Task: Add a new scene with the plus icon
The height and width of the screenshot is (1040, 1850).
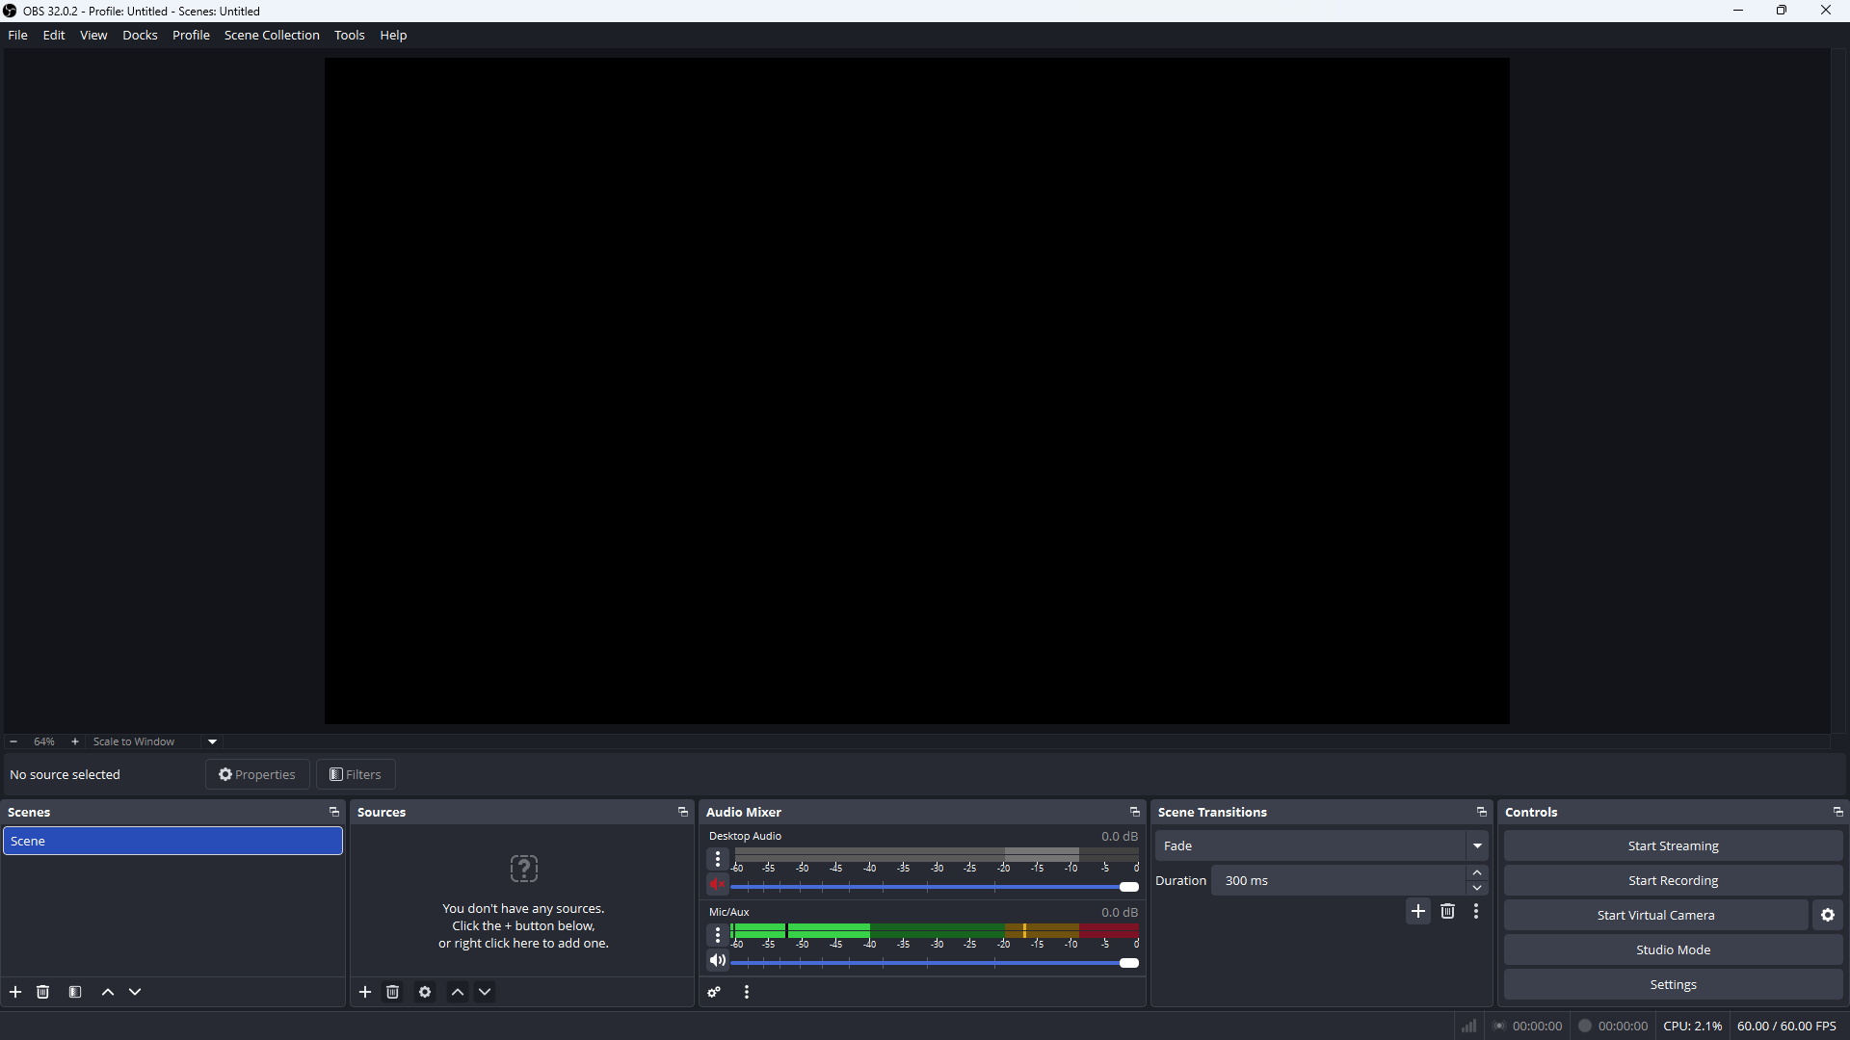Action: [x=14, y=992]
